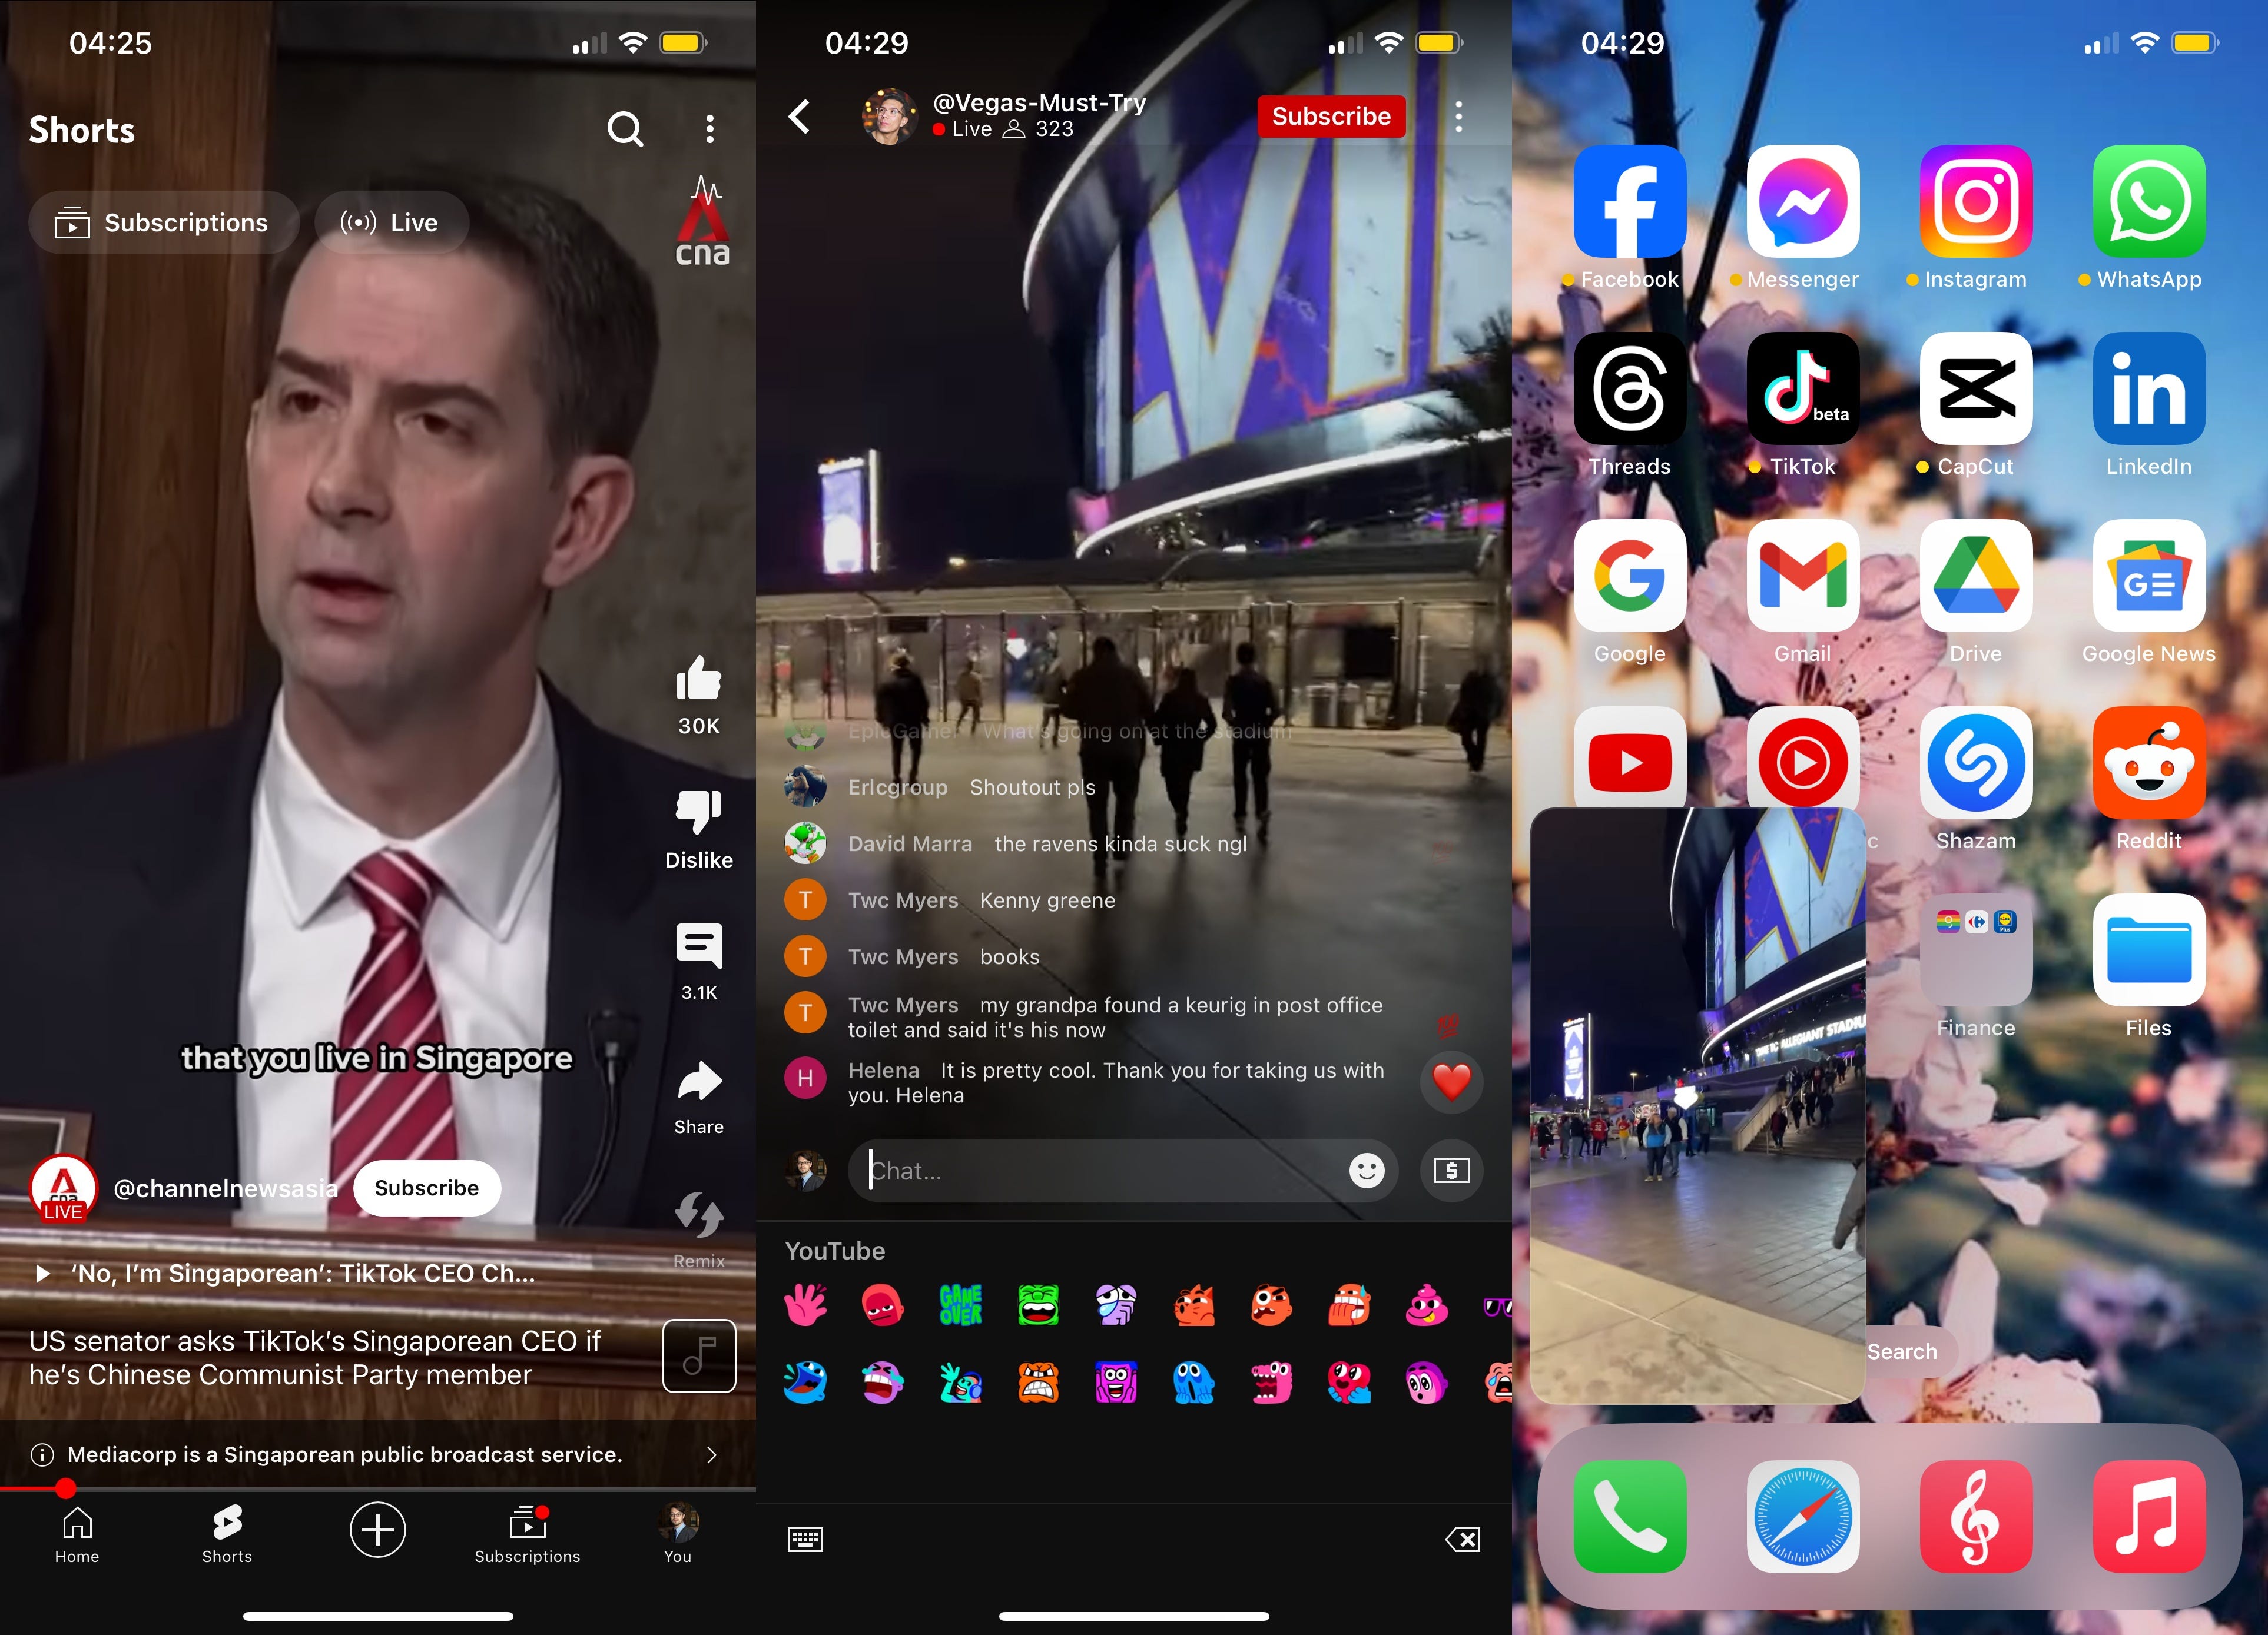
Task: Launch YouTube app on home screen
Action: [x=1630, y=756]
